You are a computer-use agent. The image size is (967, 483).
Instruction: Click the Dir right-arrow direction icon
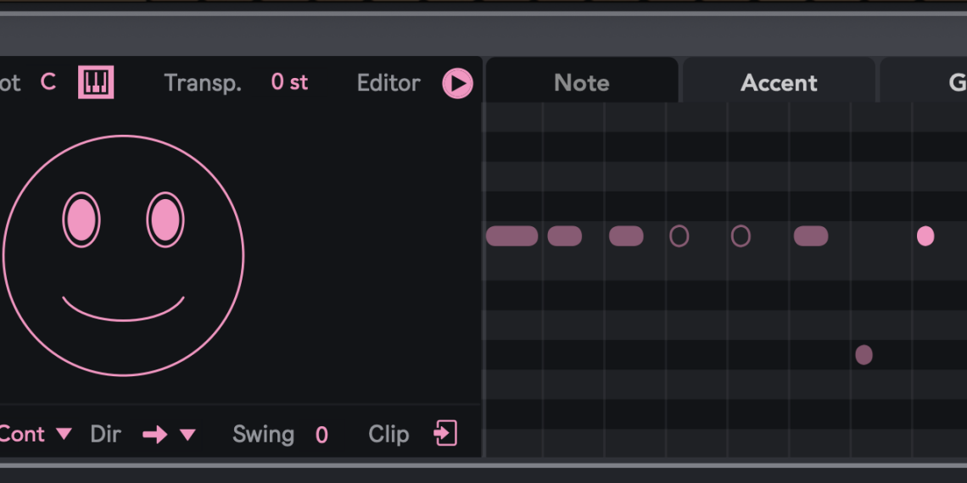click(154, 435)
